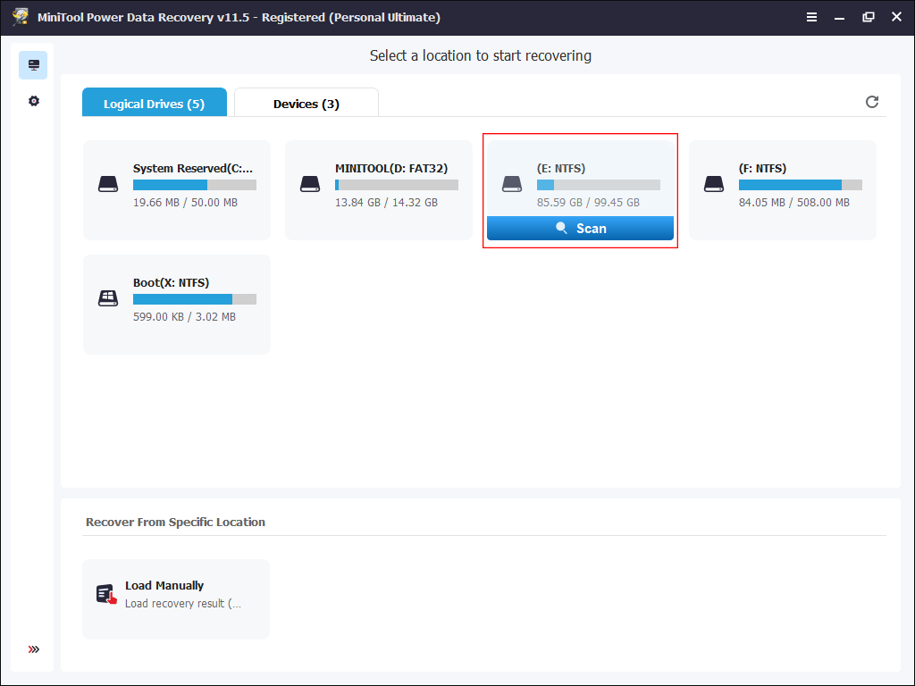915x686 pixels.
Task: Click the "85.59 GB / 99.45 GB" text
Action: click(588, 203)
